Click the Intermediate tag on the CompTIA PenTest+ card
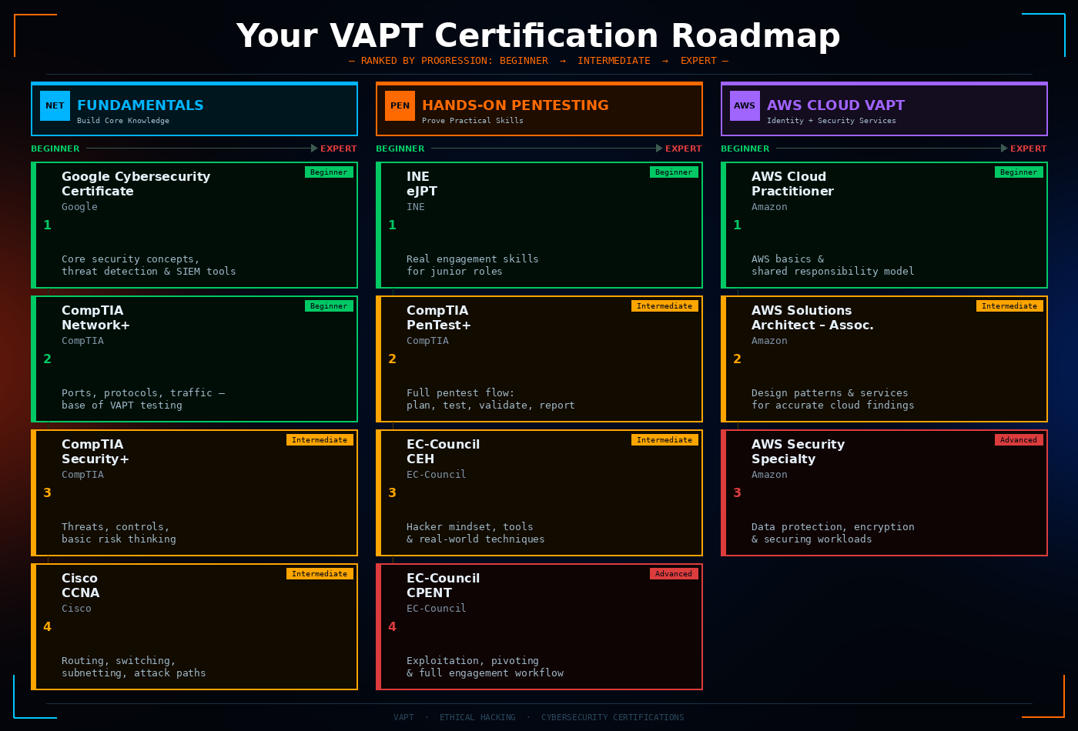Viewport: 1078px width, 731px height. tap(664, 306)
